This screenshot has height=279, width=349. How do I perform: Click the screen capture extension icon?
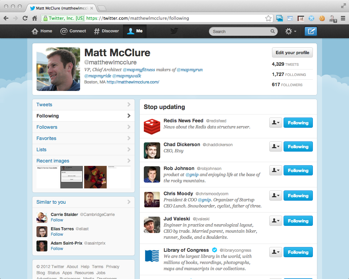279,18
